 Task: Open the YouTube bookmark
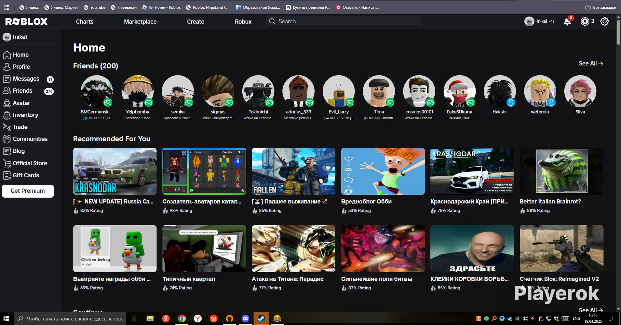click(x=94, y=7)
